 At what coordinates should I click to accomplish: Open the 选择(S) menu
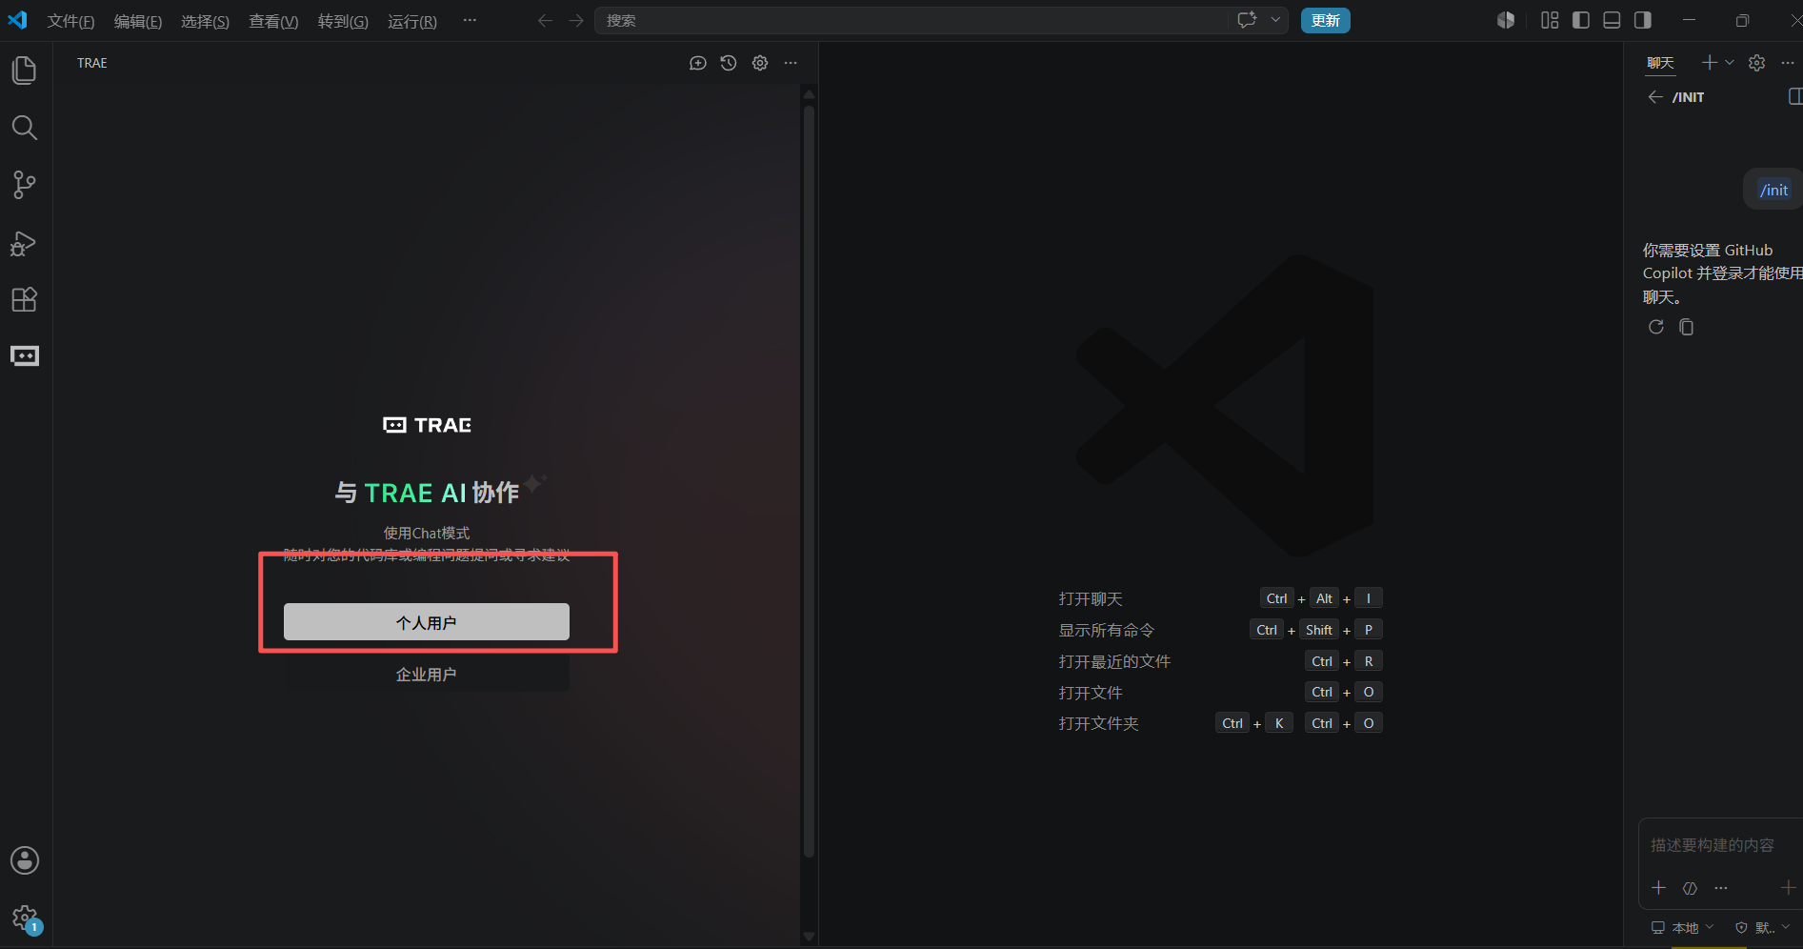(205, 21)
